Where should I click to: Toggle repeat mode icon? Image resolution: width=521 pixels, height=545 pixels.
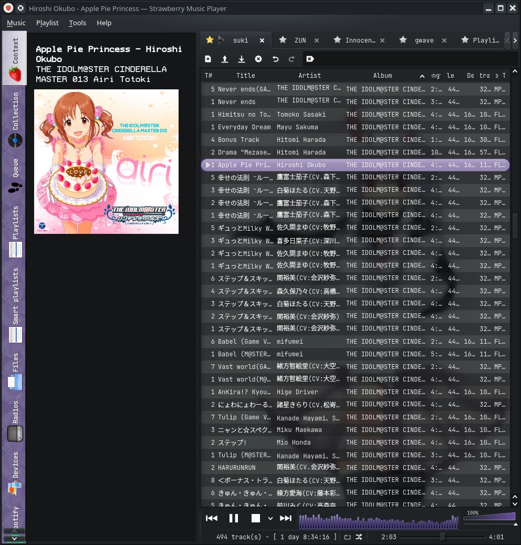347,537
